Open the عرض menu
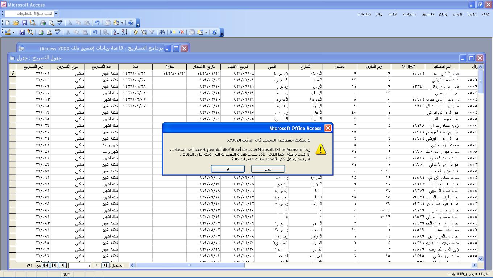 [x=458, y=14]
